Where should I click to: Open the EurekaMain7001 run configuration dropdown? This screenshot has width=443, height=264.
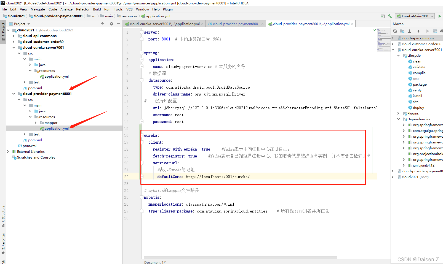pyautogui.click(x=415, y=16)
